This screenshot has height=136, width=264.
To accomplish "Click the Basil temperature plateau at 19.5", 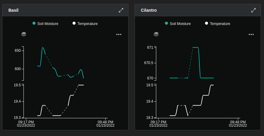I will point(81,85).
